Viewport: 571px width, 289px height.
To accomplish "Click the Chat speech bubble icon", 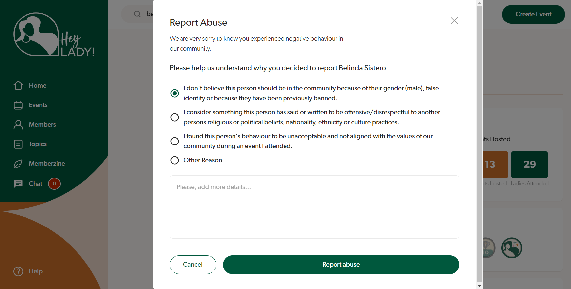I will [18, 184].
